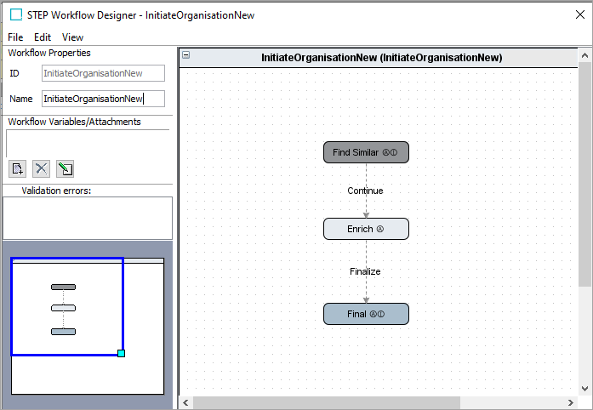Open the Edit menu
Image resolution: width=593 pixels, height=410 pixels.
point(43,37)
